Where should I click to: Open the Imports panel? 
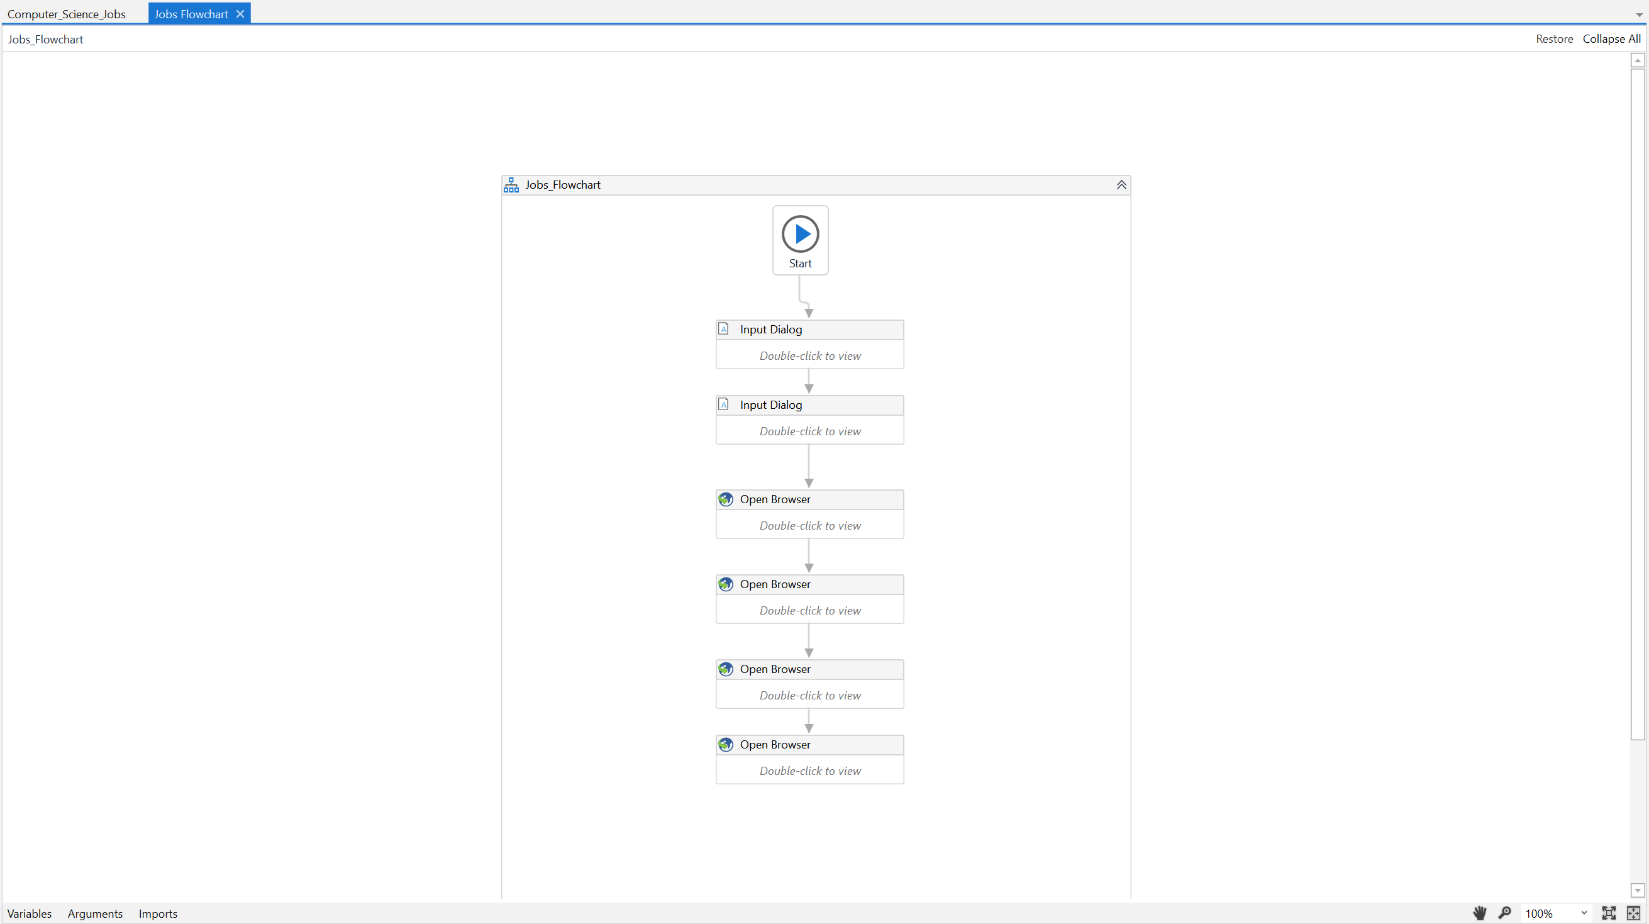(157, 914)
